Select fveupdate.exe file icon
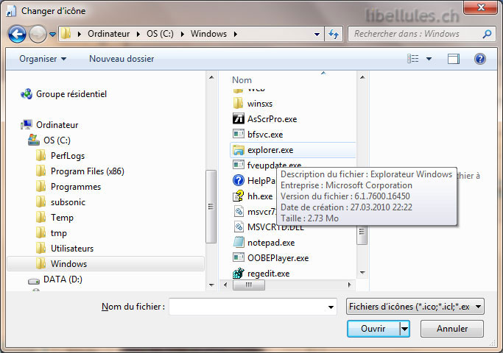The height and width of the screenshot is (353, 503). pyautogui.click(x=239, y=165)
